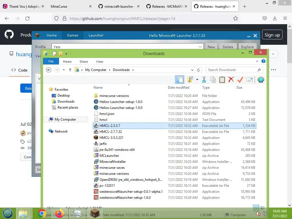
Task: Click the Rename toolbar icon
Action: pos(249,80)
